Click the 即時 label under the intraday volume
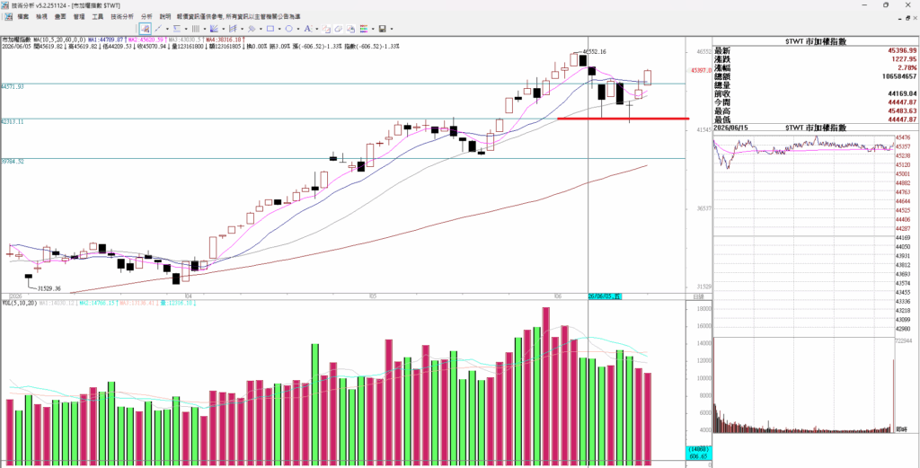 coord(902,429)
